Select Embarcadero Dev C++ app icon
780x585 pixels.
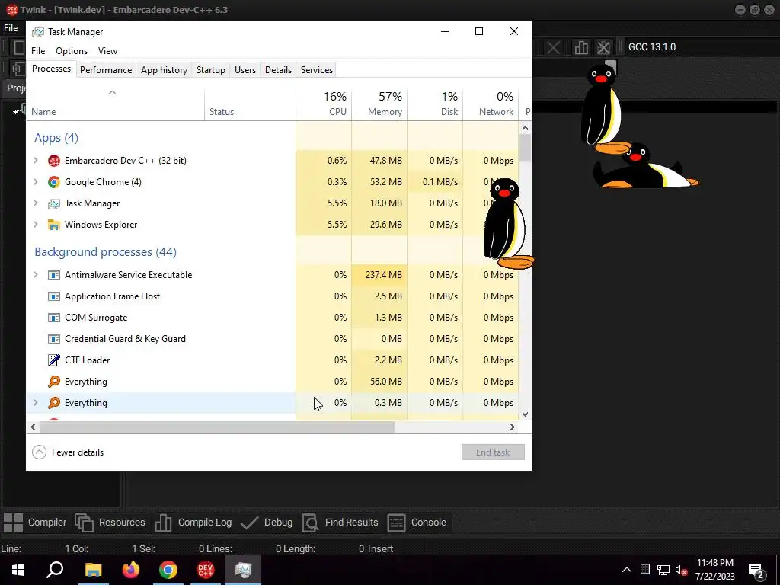[x=54, y=160]
